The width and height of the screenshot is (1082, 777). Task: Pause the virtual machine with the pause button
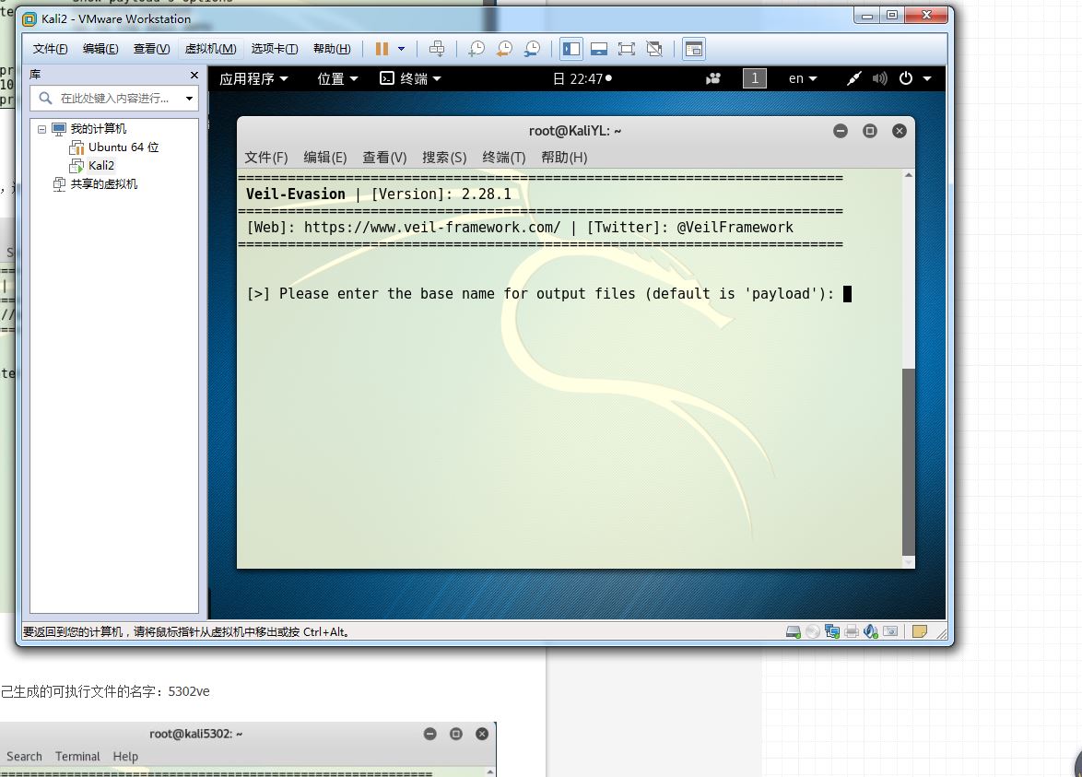click(382, 49)
